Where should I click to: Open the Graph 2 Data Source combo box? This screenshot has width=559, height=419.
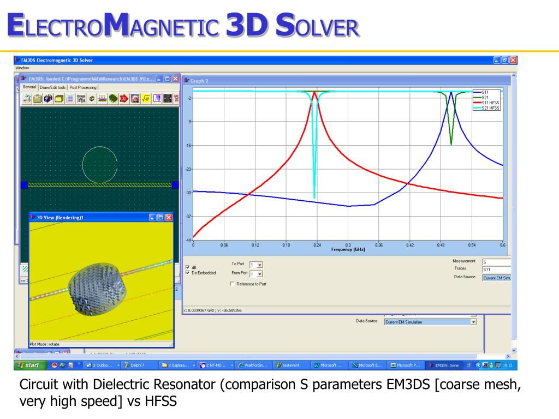coord(497,278)
